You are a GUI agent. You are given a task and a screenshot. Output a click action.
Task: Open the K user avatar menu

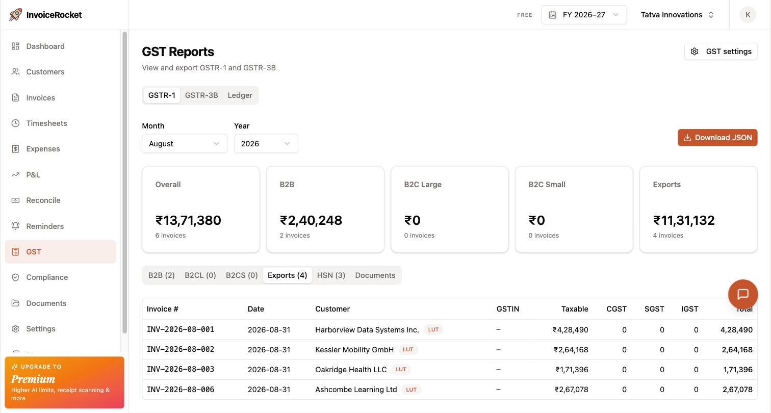point(748,15)
